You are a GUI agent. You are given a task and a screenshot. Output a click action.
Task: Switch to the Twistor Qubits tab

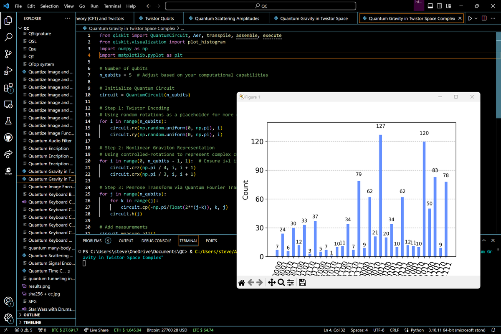click(159, 18)
